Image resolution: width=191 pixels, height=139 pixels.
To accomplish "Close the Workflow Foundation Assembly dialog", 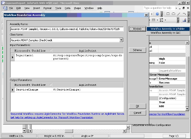I will point(146,15).
